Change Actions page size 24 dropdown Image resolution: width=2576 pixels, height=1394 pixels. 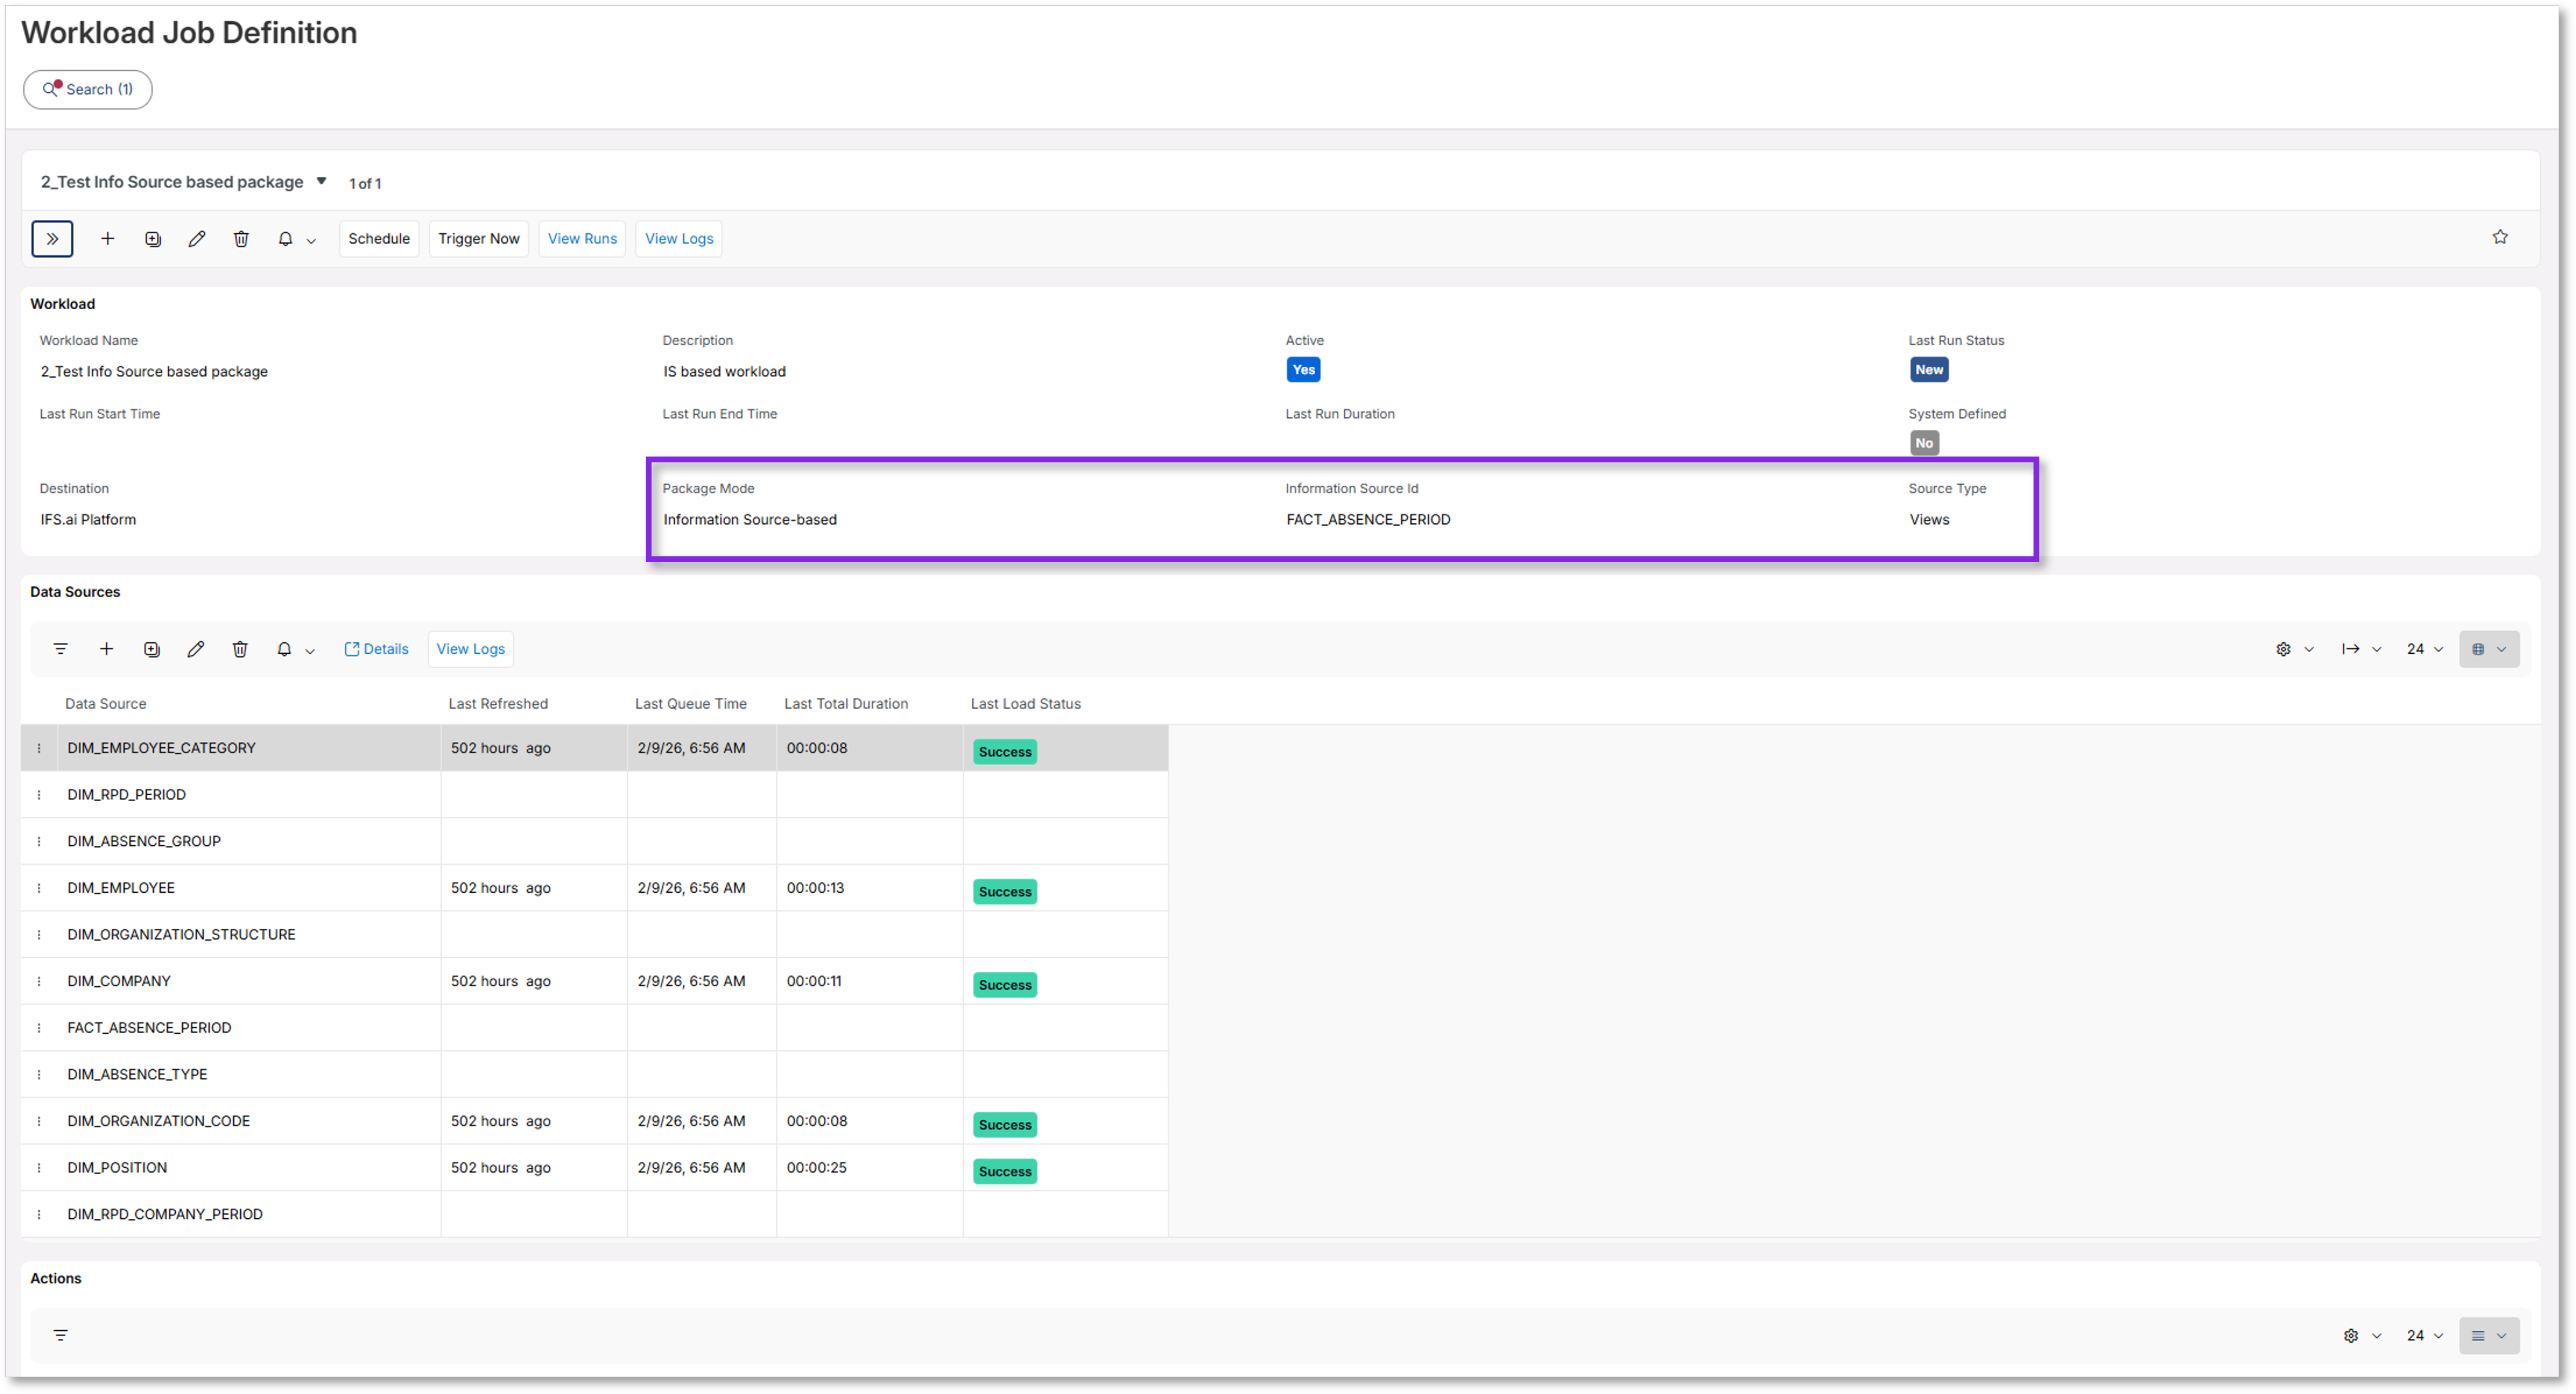[x=2425, y=1335]
